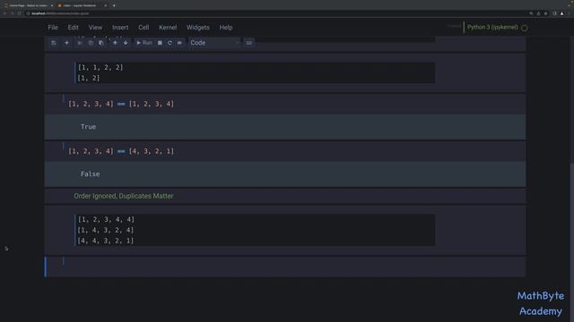Open the Kernel menu
This screenshot has height=322, width=574.
pyautogui.click(x=168, y=28)
